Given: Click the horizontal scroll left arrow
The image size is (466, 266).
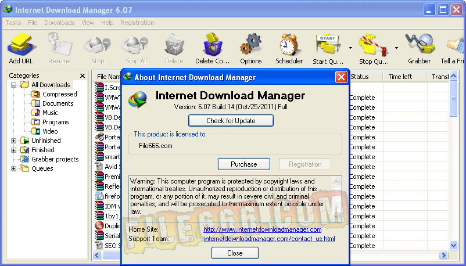Looking at the screenshot, I should 97,255.
